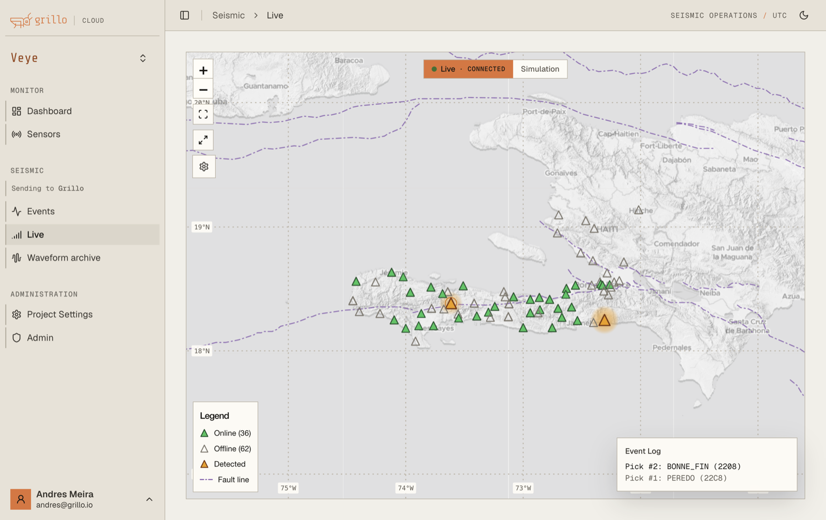Click the UTC timezone label
Image resolution: width=826 pixels, height=520 pixels.
click(x=780, y=15)
